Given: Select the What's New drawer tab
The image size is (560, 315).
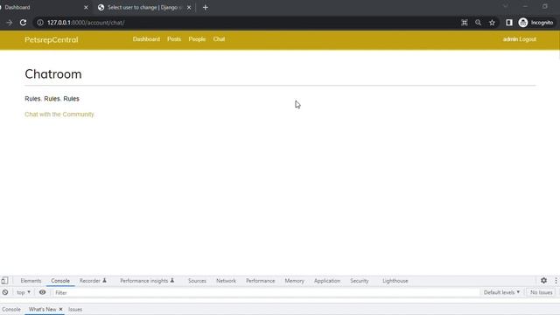Looking at the screenshot, I should click(x=42, y=309).
